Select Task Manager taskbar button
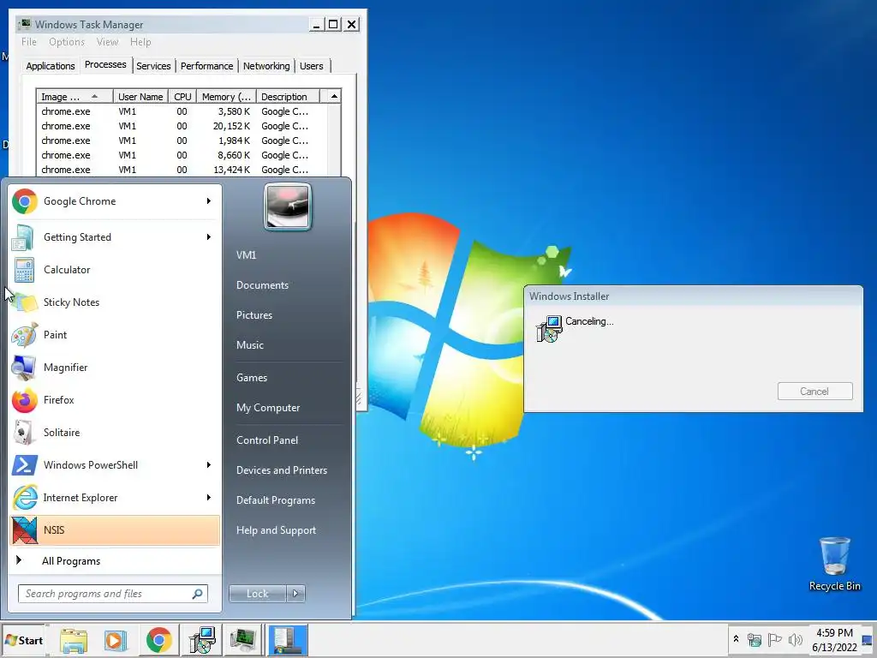Screen dimensions: 877x658 (244, 640)
